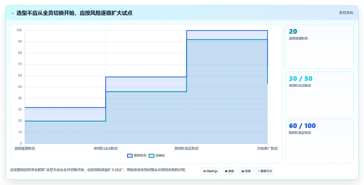
Task: Select the 进度 tag chip
Action: 246,171
